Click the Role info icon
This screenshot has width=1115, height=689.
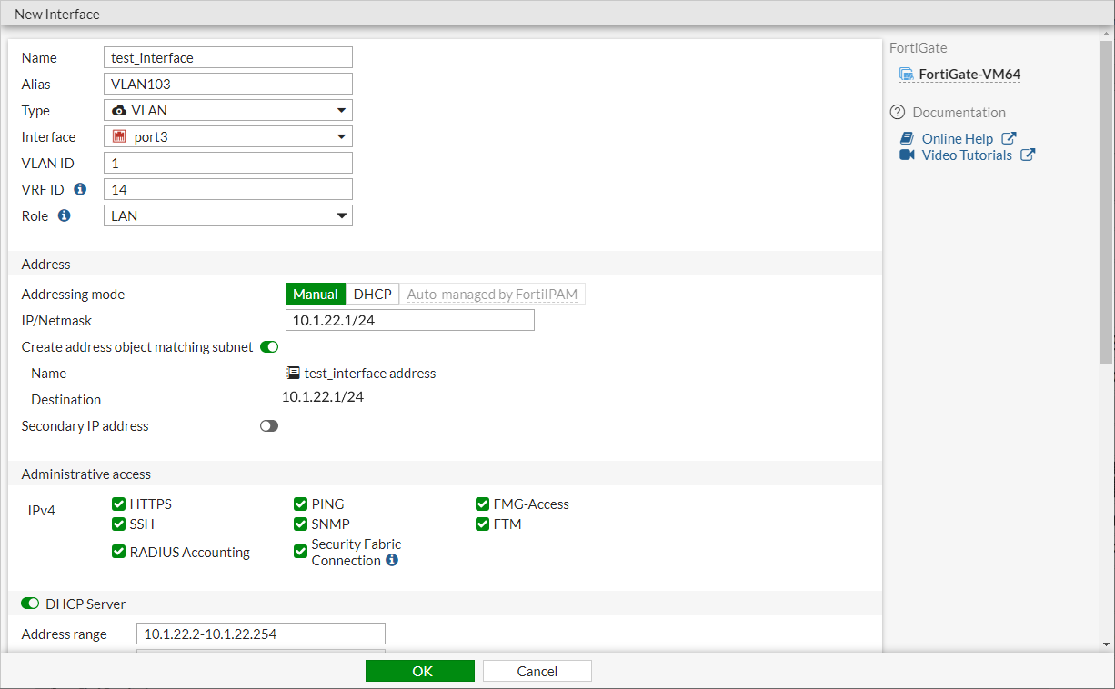(64, 215)
